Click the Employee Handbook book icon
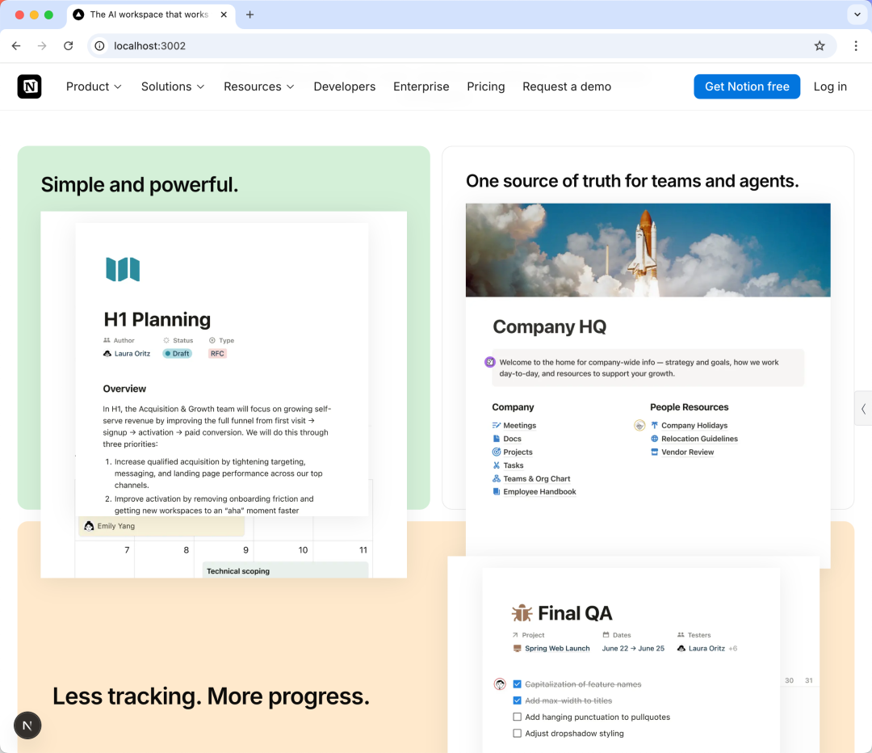This screenshot has width=872, height=753. (x=496, y=491)
